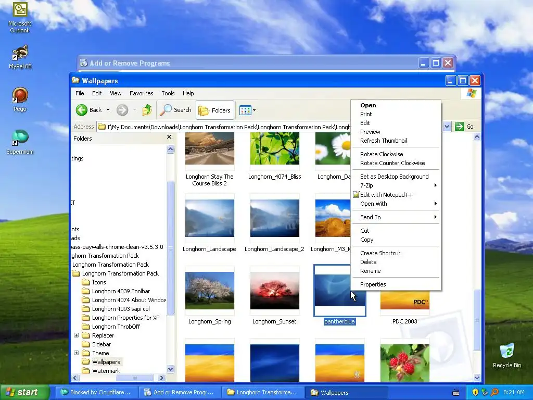533x400 pixels.
Task: Expand the Replacer folder node
Action: pyautogui.click(x=76, y=335)
